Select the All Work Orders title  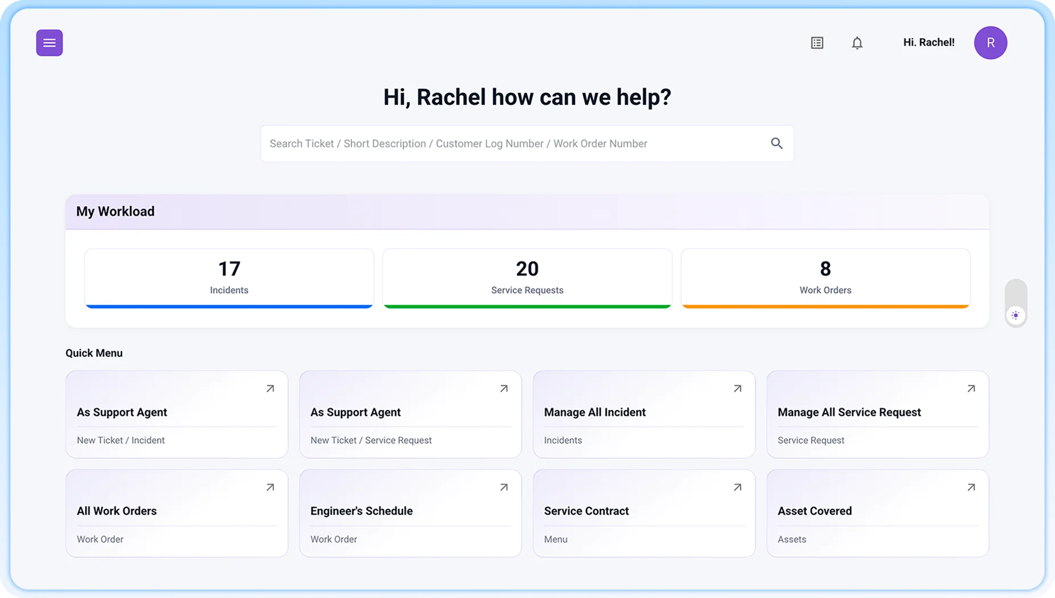(x=117, y=511)
